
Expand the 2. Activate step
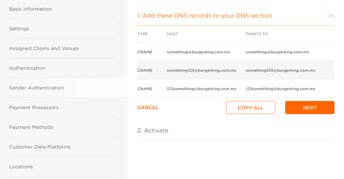(x=153, y=130)
